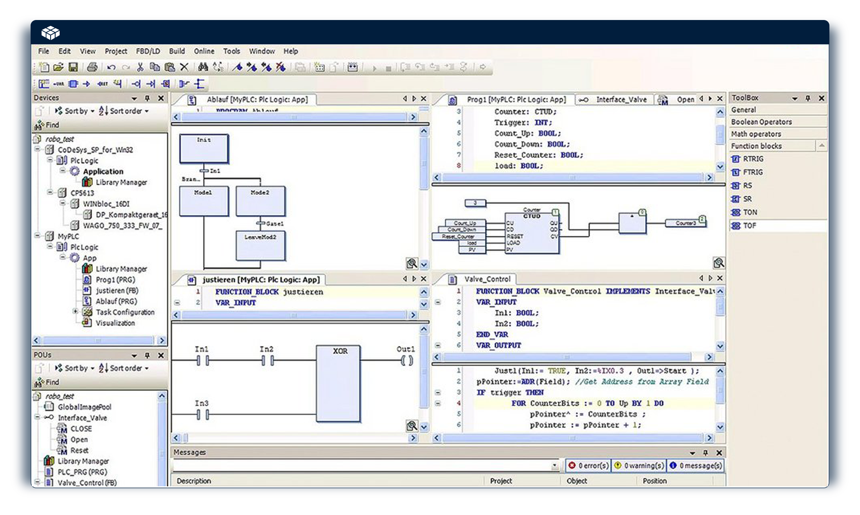The height and width of the screenshot is (515, 860).
Task: Click the Cut scissors toolbar icon
Action: tap(140, 67)
